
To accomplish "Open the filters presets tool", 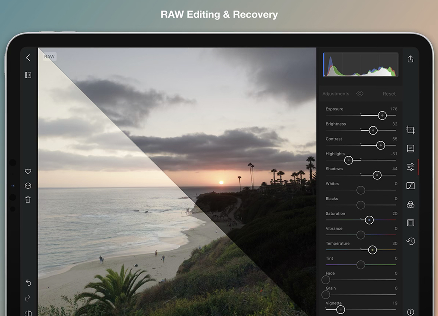I will (x=410, y=148).
